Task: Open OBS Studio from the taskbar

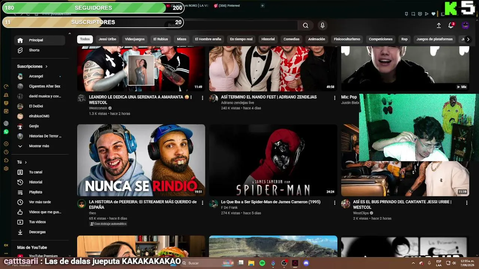Action: pyautogui.click(x=284, y=263)
